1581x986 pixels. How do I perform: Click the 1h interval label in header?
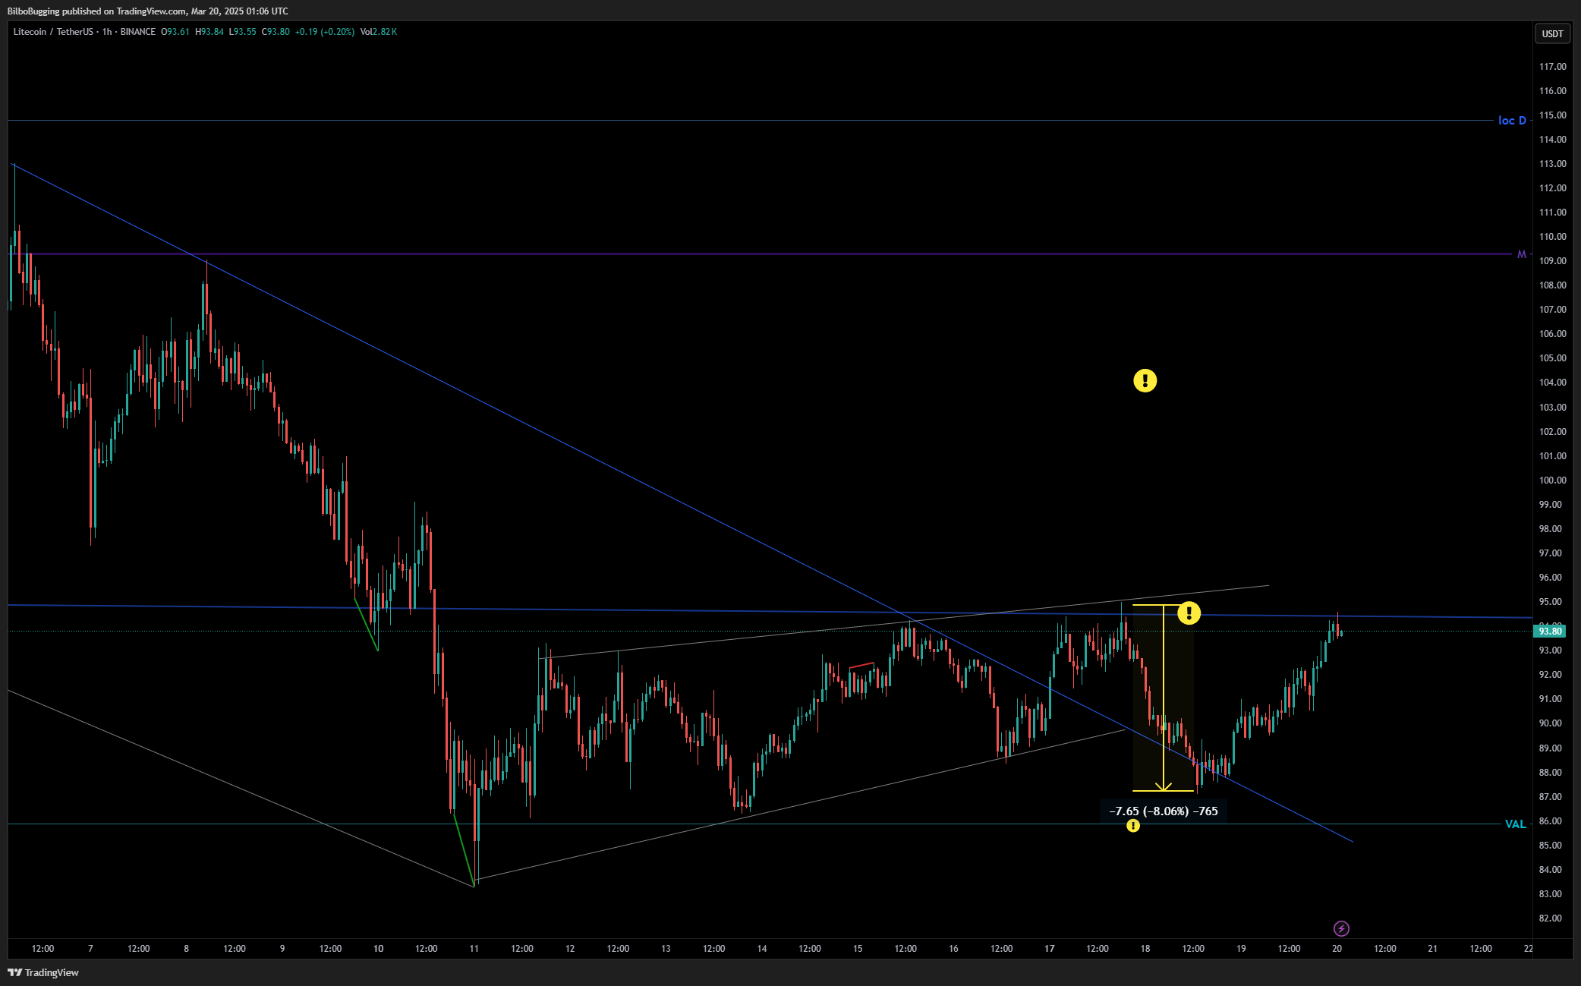(x=107, y=32)
